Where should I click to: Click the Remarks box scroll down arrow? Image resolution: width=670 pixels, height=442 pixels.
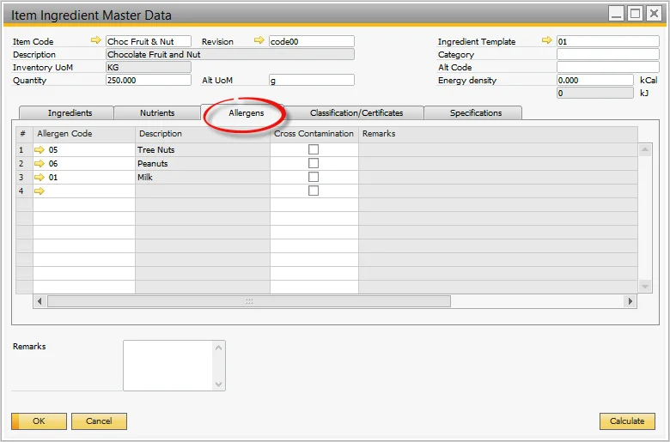click(x=219, y=384)
